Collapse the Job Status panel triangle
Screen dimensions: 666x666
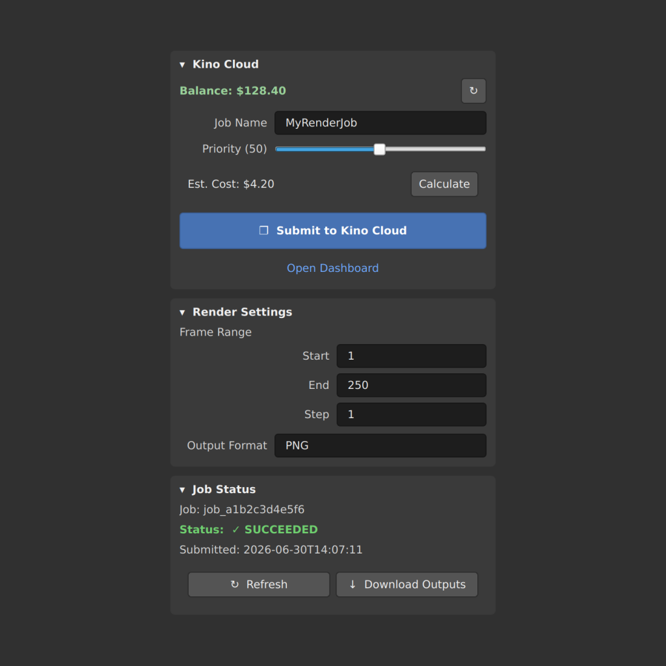point(182,490)
